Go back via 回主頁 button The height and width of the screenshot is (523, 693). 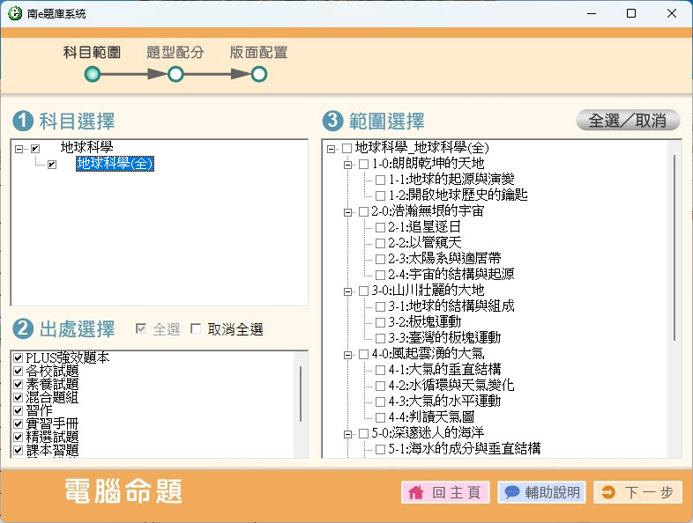pyautogui.click(x=445, y=492)
